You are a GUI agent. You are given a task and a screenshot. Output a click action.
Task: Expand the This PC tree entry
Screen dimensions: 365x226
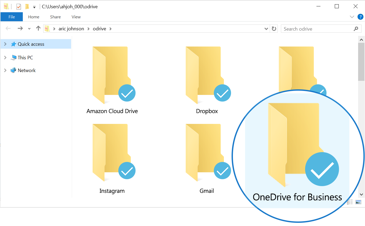pos(5,57)
